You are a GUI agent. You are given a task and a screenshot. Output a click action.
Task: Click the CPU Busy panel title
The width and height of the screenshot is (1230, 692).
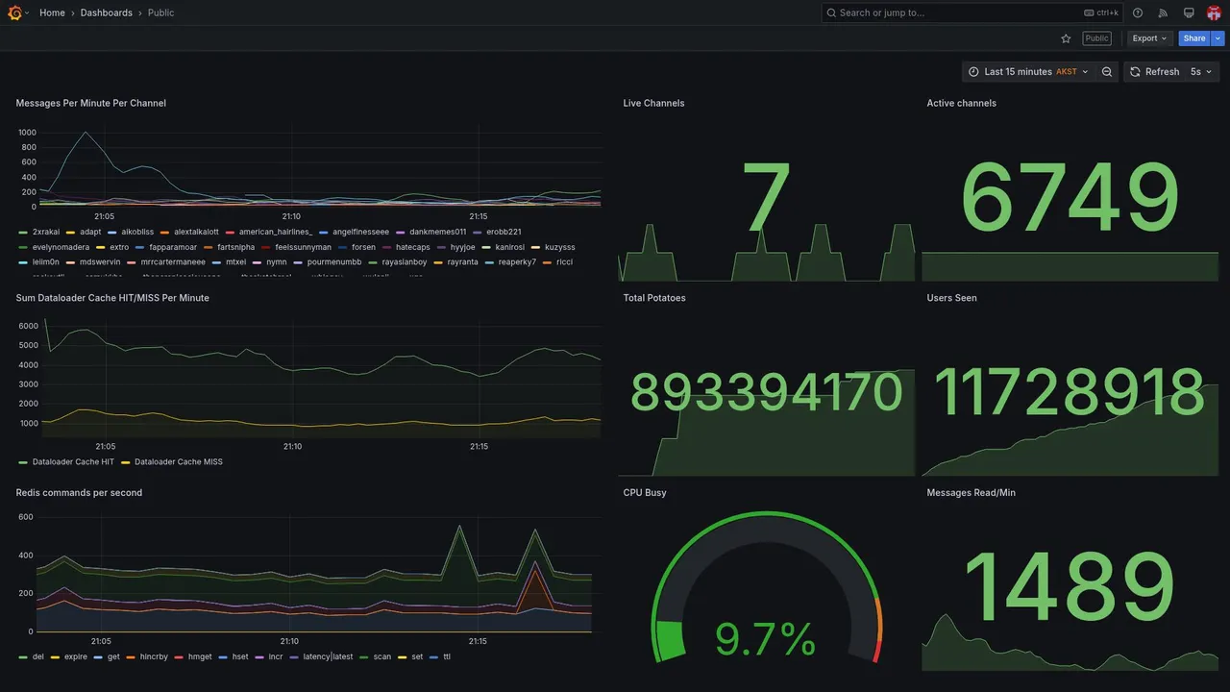coord(645,493)
